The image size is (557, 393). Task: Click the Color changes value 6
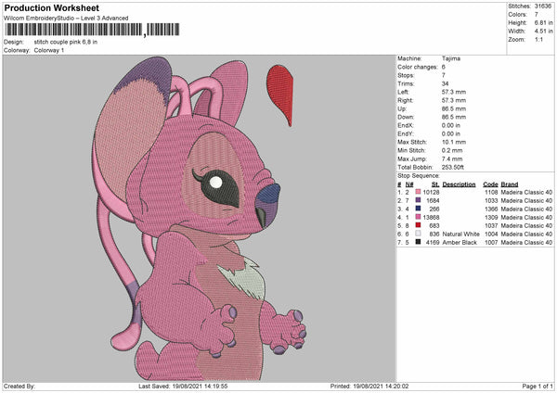pos(444,67)
